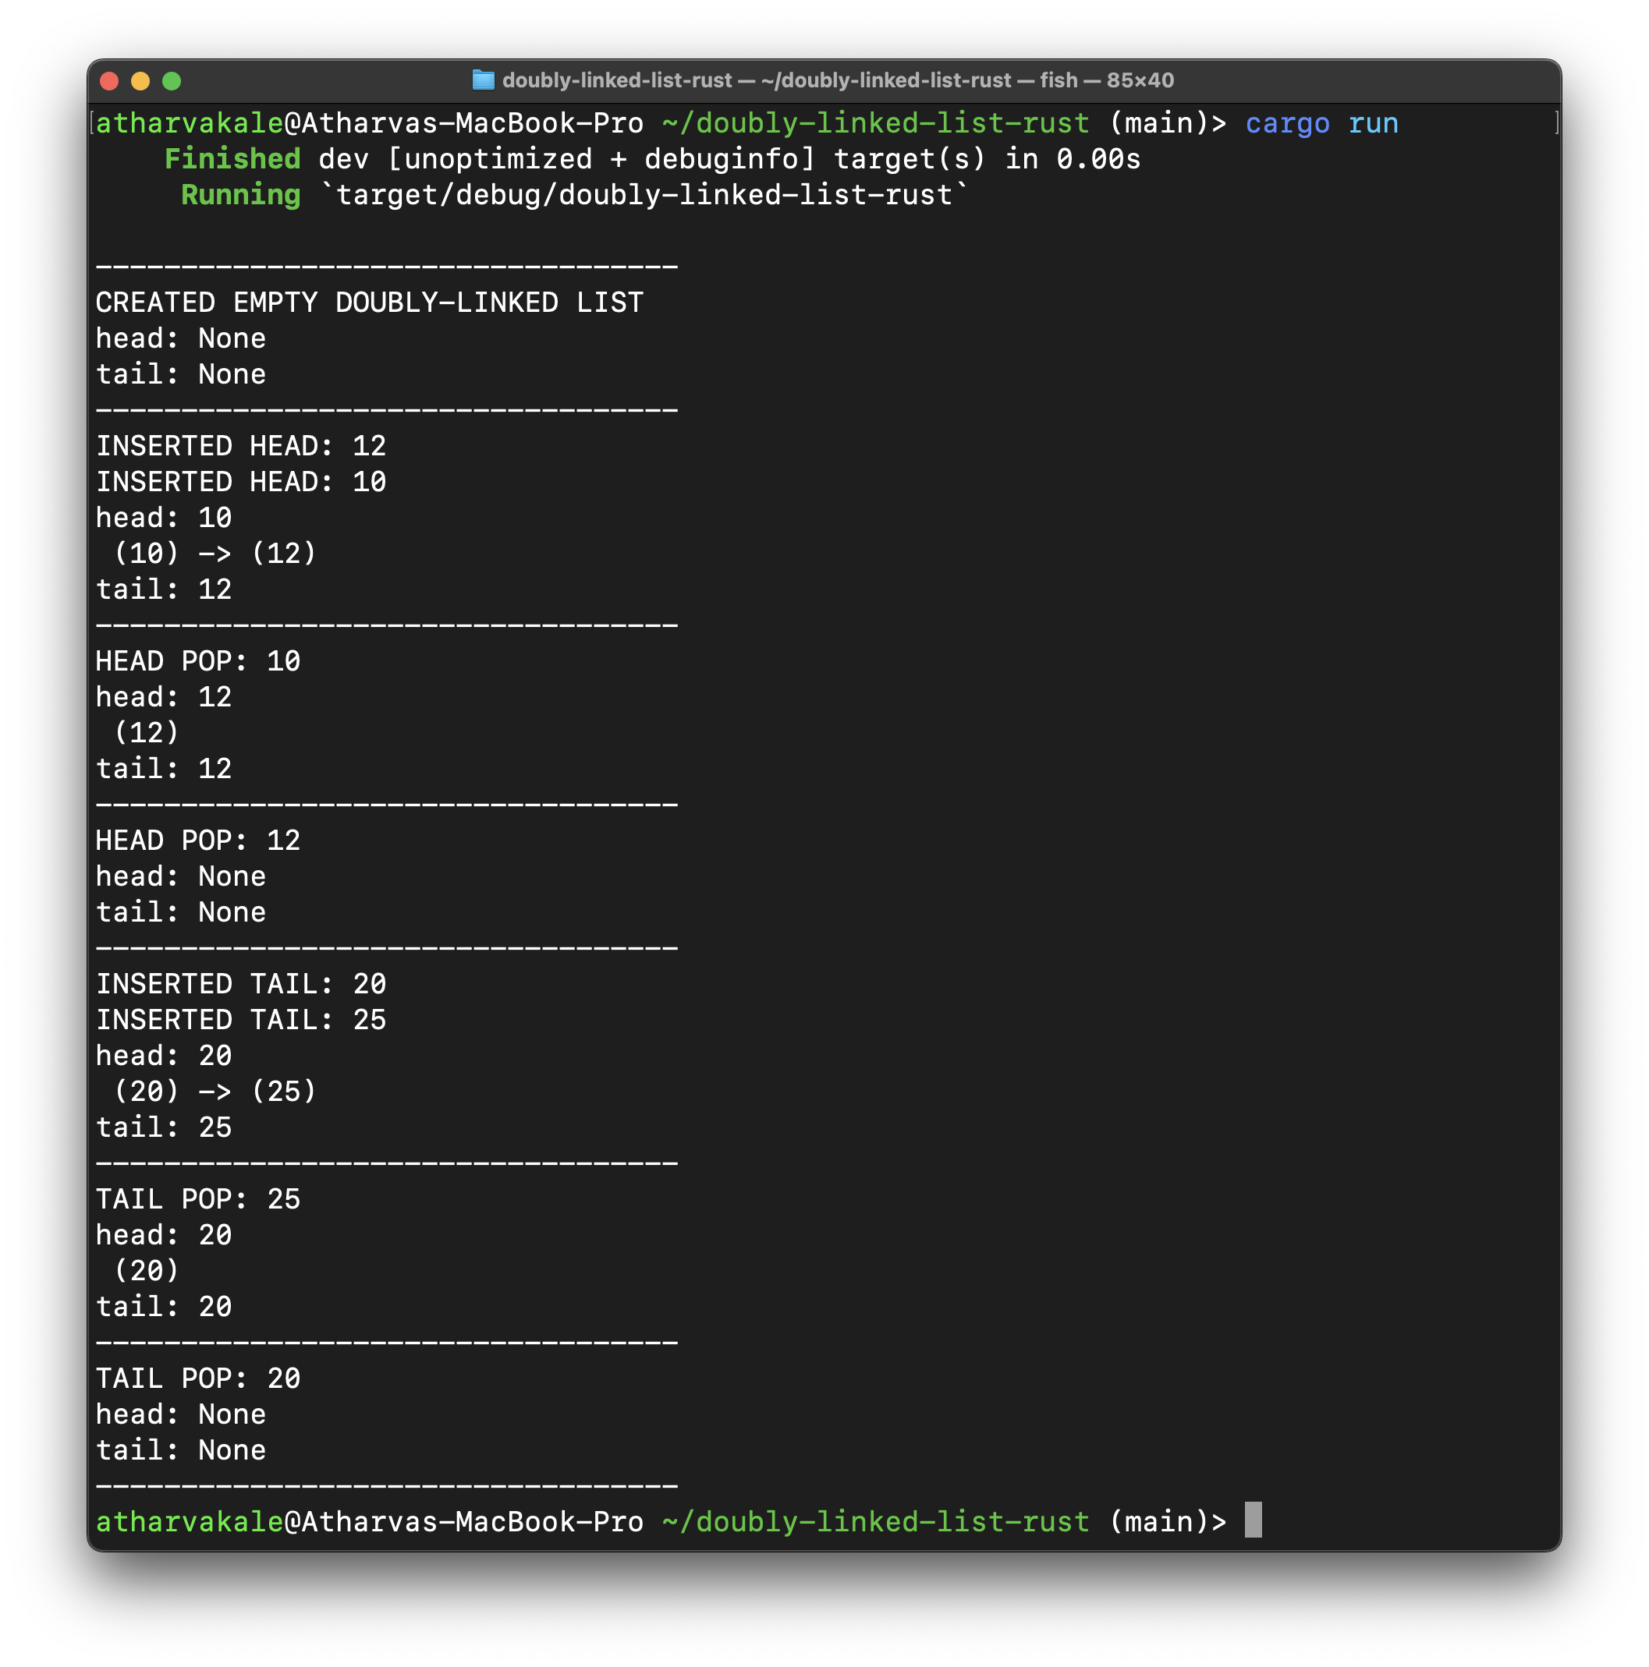The height and width of the screenshot is (1667, 1649).
Task: Click the window title text doubly-linked-list-rust
Action: (x=616, y=80)
